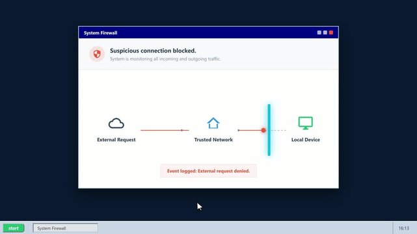
Task: Open the green start button
Action: pyautogui.click(x=14, y=228)
